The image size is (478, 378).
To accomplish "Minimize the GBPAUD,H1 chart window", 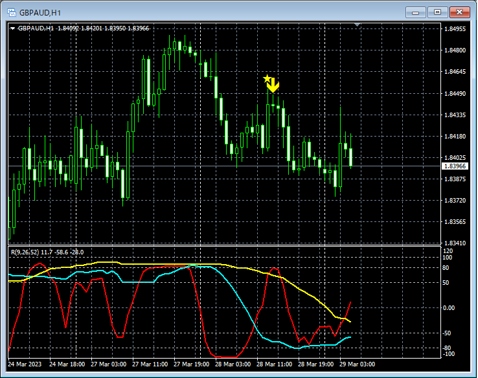I will point(416,12).
